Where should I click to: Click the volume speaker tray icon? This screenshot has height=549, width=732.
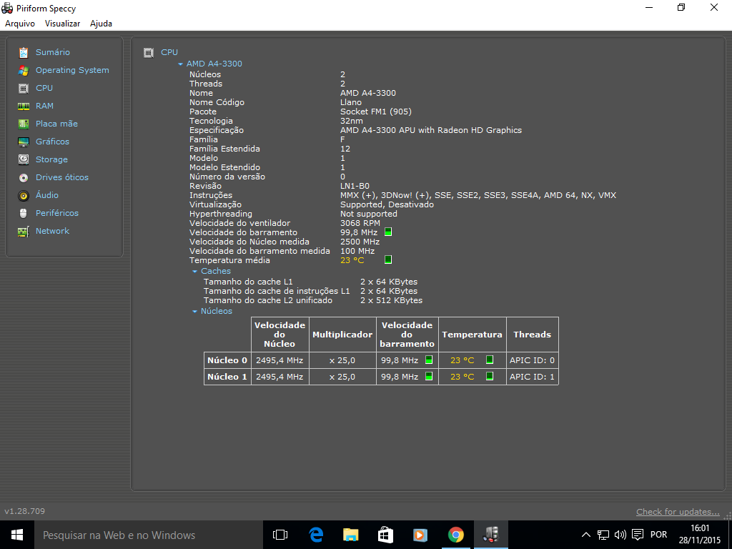620,535
